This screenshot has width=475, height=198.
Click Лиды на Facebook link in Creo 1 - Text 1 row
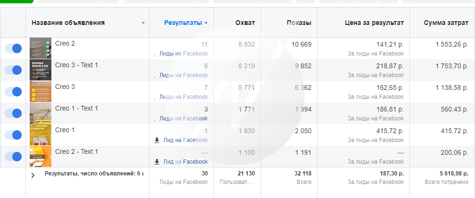pos(184,118)
